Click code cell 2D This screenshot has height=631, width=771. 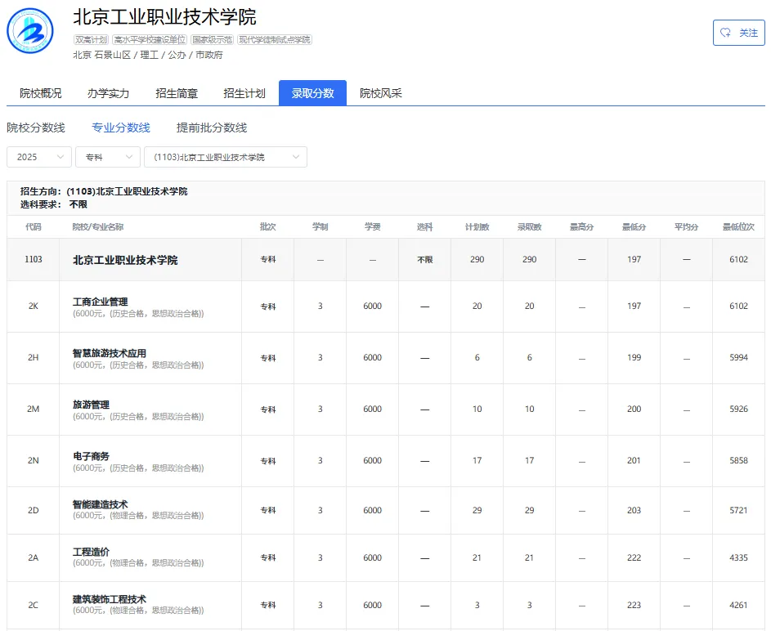(33, 511)
